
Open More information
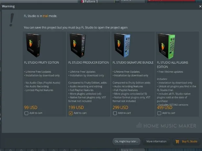(156, 142)
